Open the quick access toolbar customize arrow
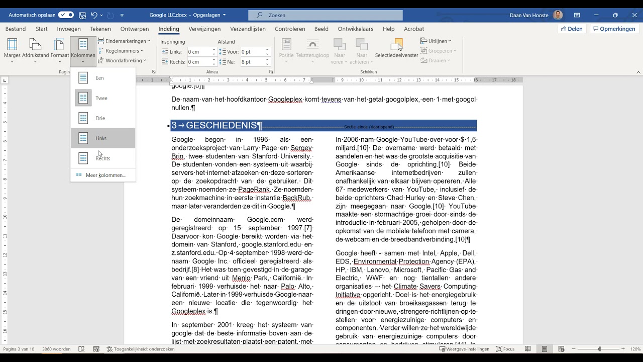Screen dimensions: 643x362 (122, 16)
